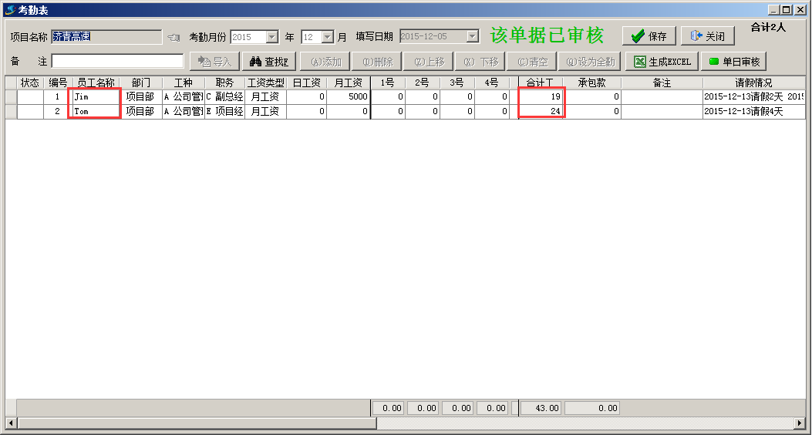Click the Clear (清空) button

point(532,62)
